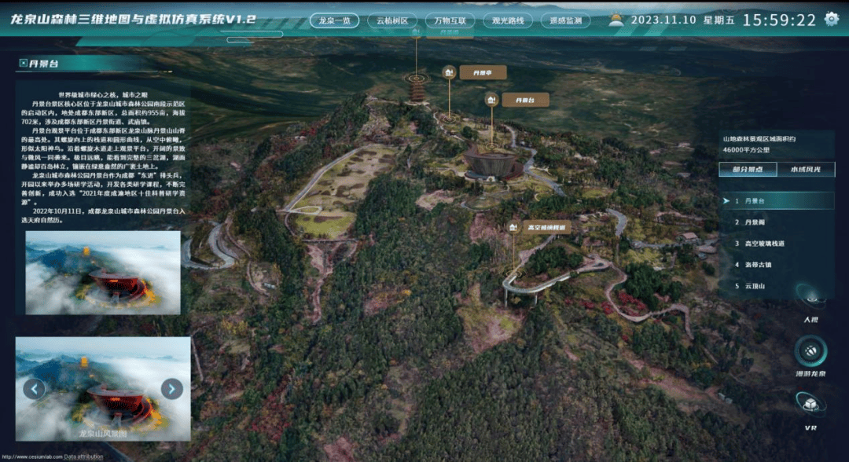Go to the previous carousel image
849x462 pixels.
tap(34, 388)
